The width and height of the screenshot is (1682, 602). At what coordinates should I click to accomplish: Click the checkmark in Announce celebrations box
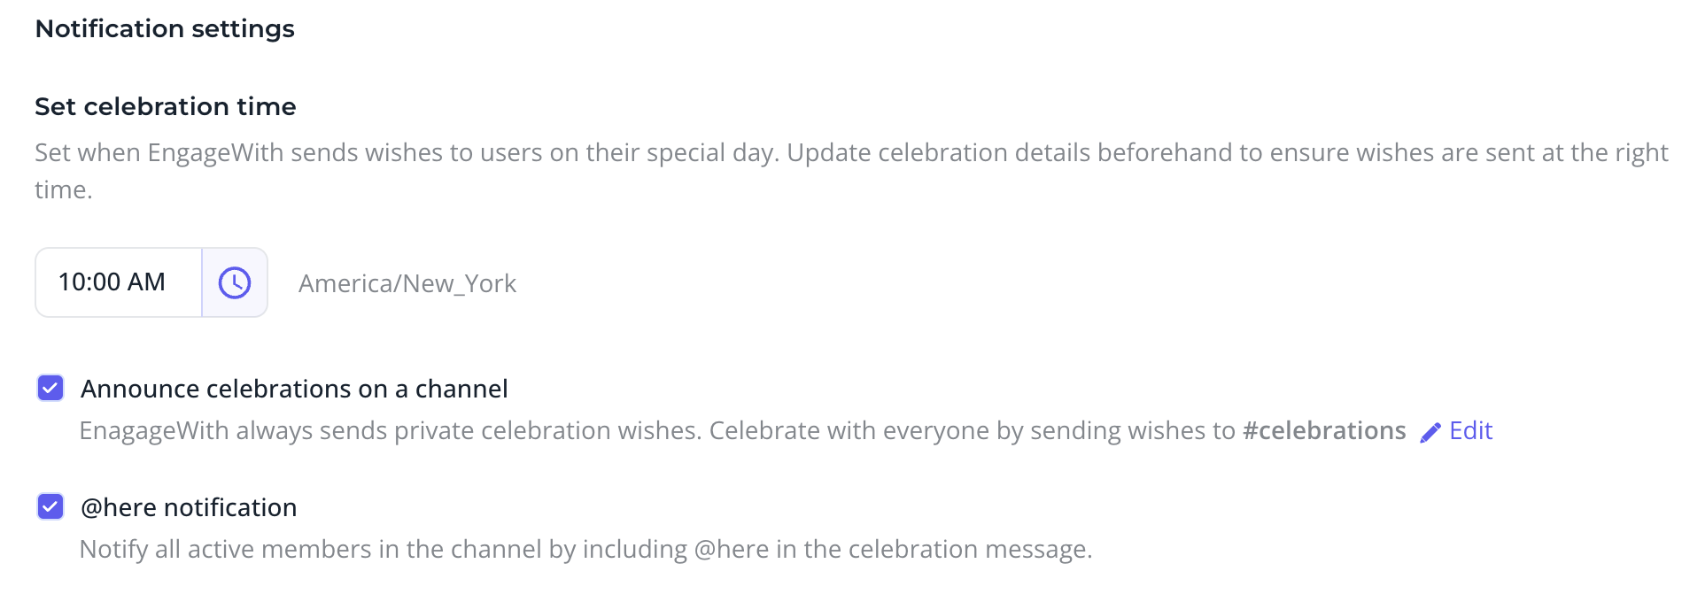[50, 388]
